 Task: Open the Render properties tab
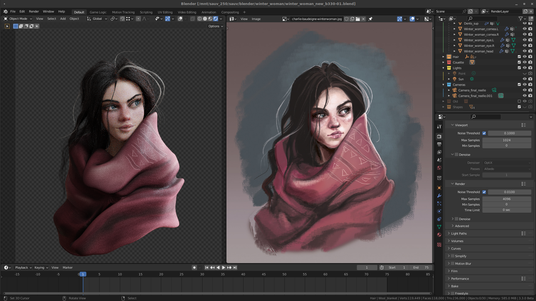tap(439, 137)
